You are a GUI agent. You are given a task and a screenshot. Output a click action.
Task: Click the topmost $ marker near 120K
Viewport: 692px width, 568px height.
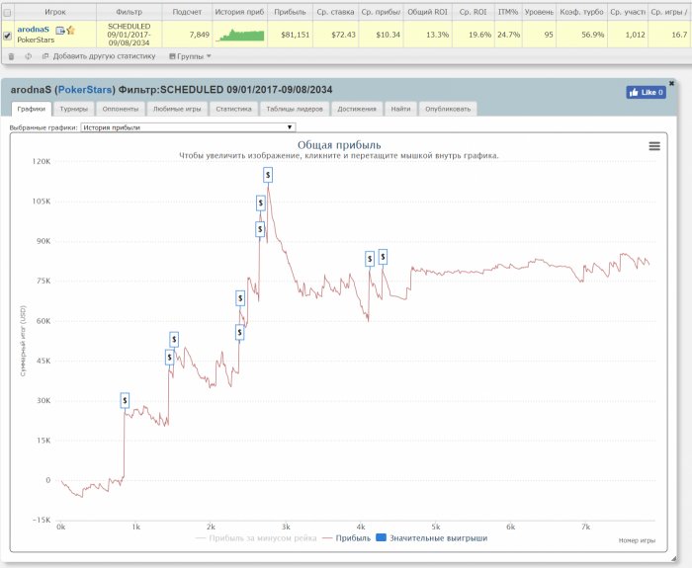(x=268, y=175)
